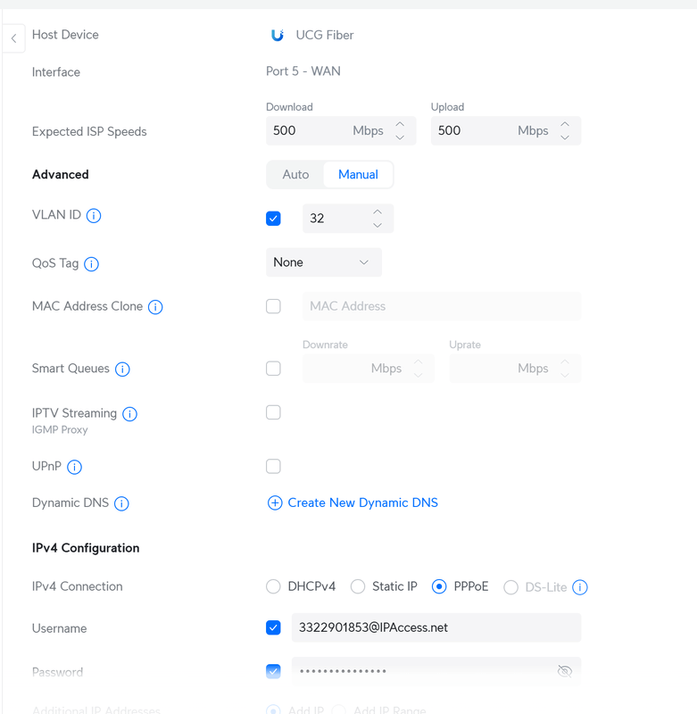Enable the Smart Queues checkbox

point(273,368)
